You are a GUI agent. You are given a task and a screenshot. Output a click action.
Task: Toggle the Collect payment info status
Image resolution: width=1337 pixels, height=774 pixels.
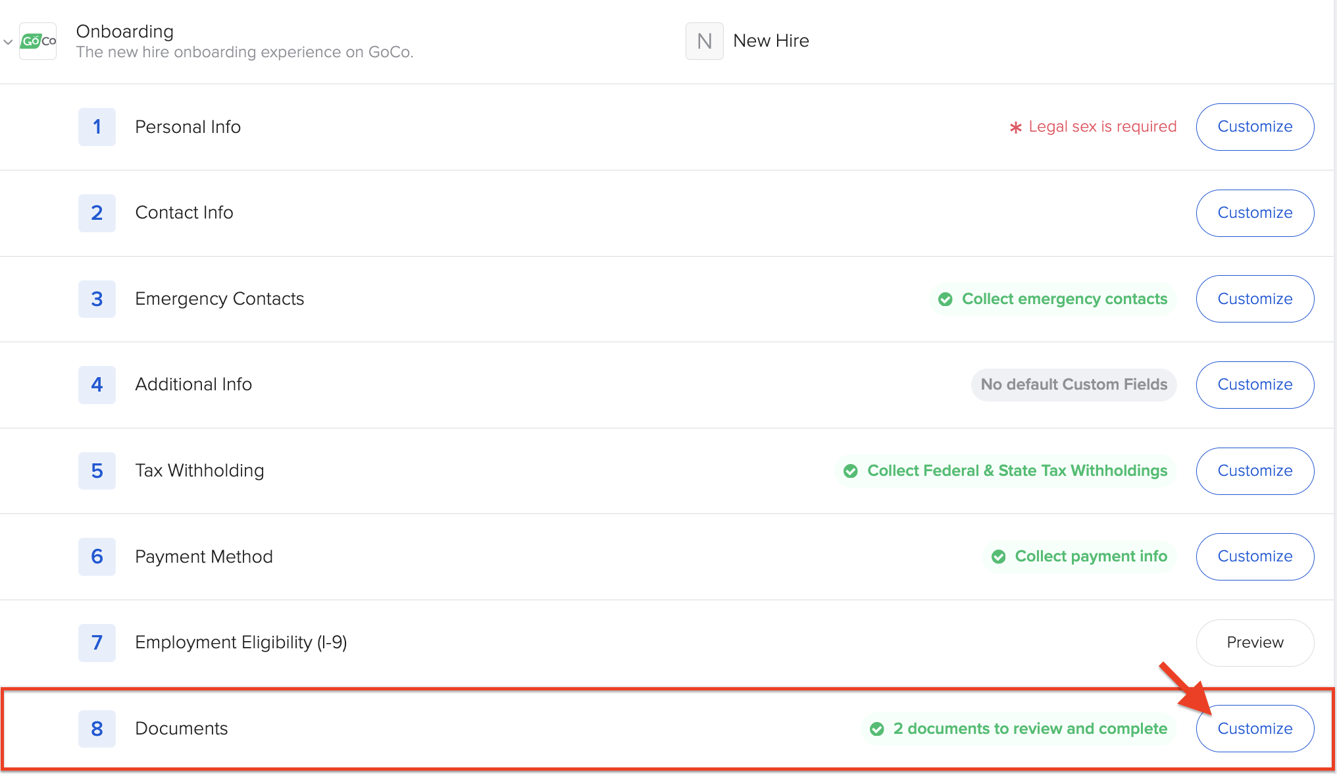tap(1079, 556)
